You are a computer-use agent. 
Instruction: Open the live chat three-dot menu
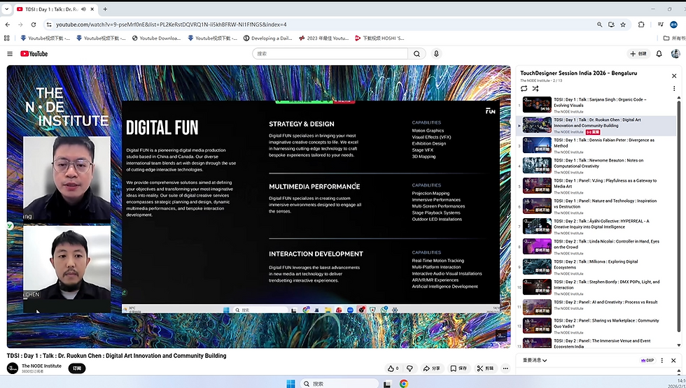662,361
